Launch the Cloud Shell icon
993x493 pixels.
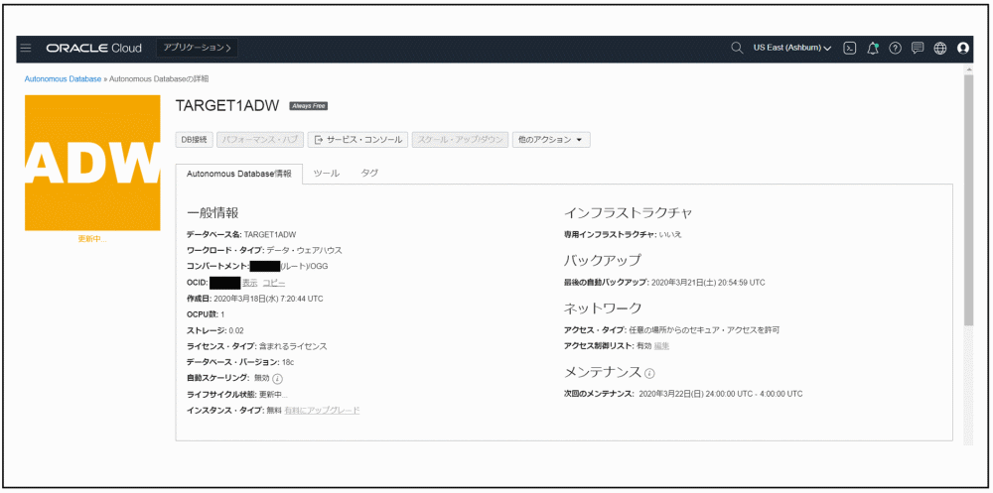tap(851, 48)
